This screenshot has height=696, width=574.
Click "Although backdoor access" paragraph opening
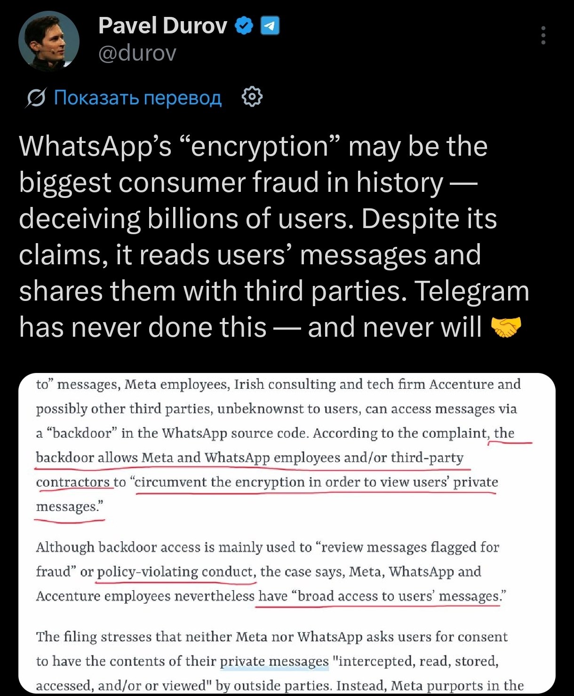tap(118, 547)
